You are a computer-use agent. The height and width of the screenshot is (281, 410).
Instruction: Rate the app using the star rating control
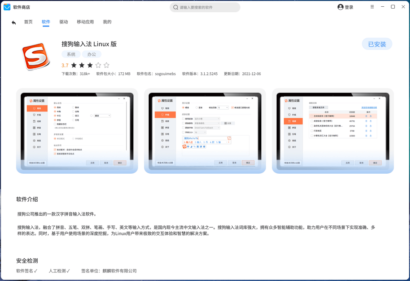(90, 65)
